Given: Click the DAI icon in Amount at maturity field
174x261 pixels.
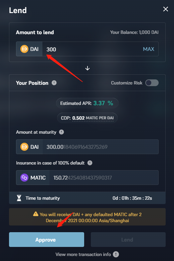Looking at the screenshot, I should pos(24,147).
